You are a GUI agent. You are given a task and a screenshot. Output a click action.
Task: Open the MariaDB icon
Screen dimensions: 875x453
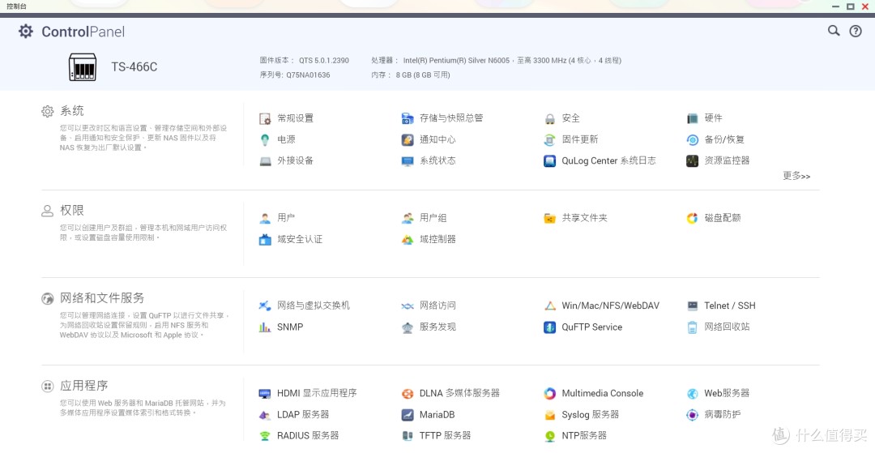pyautogui.click(x=408, y=415)
